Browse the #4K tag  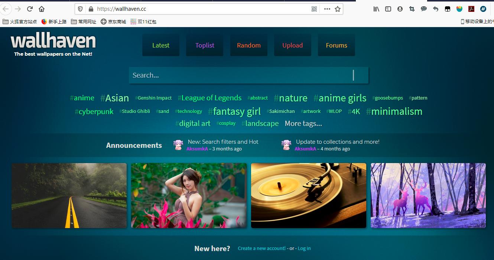(354, 111)
